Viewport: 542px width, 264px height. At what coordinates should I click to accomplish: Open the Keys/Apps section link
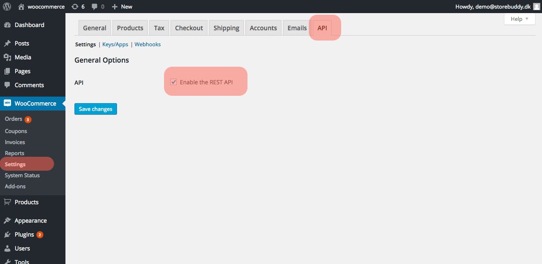point(115,44)
